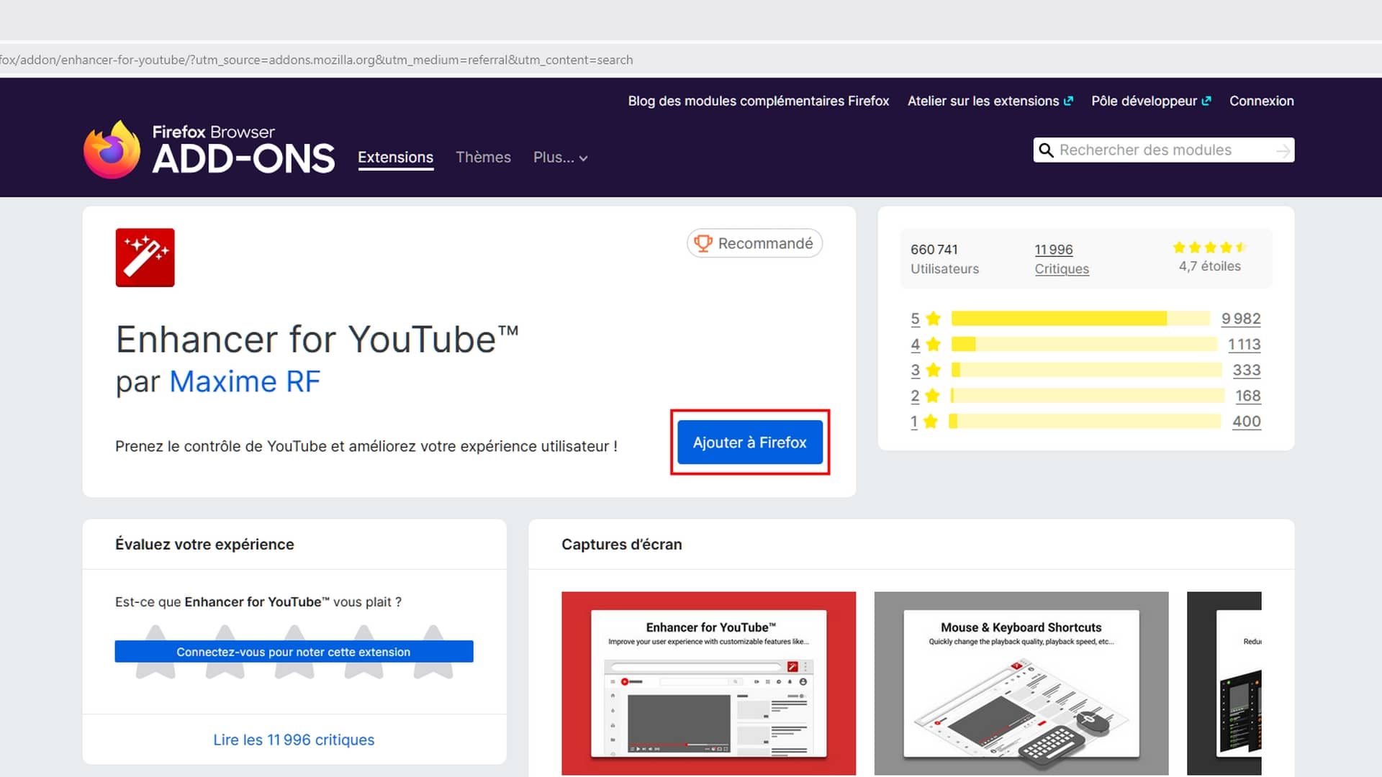This screenshot has width=1382, height=777.
Task: Click the external link icon beside Pôle développeur
Action: tap(1206, 101)
